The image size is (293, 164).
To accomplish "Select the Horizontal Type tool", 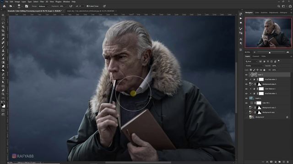I will pos(3,78).
